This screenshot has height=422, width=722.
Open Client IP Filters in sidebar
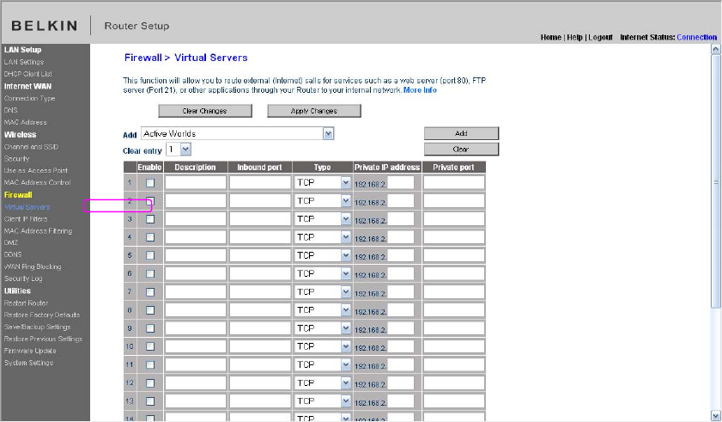[26, 219]
